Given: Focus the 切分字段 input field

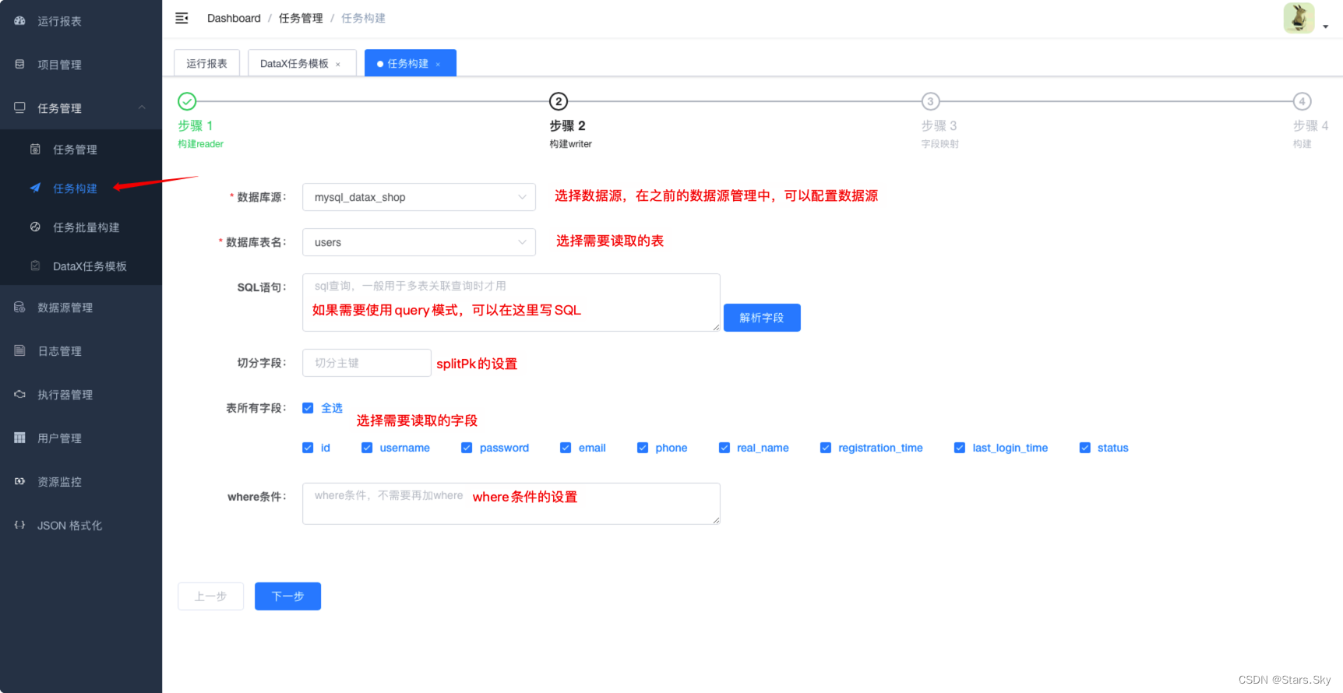Looking at the screenshot, I should [x=367, y=363].
